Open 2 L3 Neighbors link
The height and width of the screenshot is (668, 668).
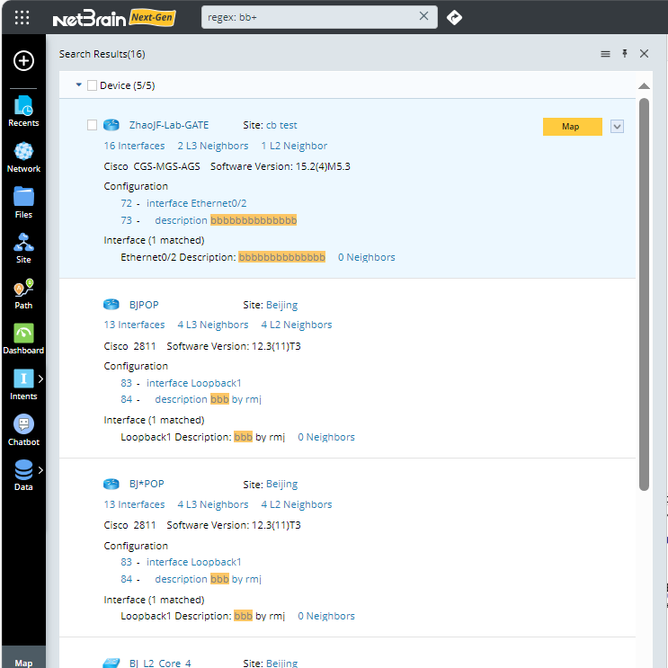(x=212, y=146)
